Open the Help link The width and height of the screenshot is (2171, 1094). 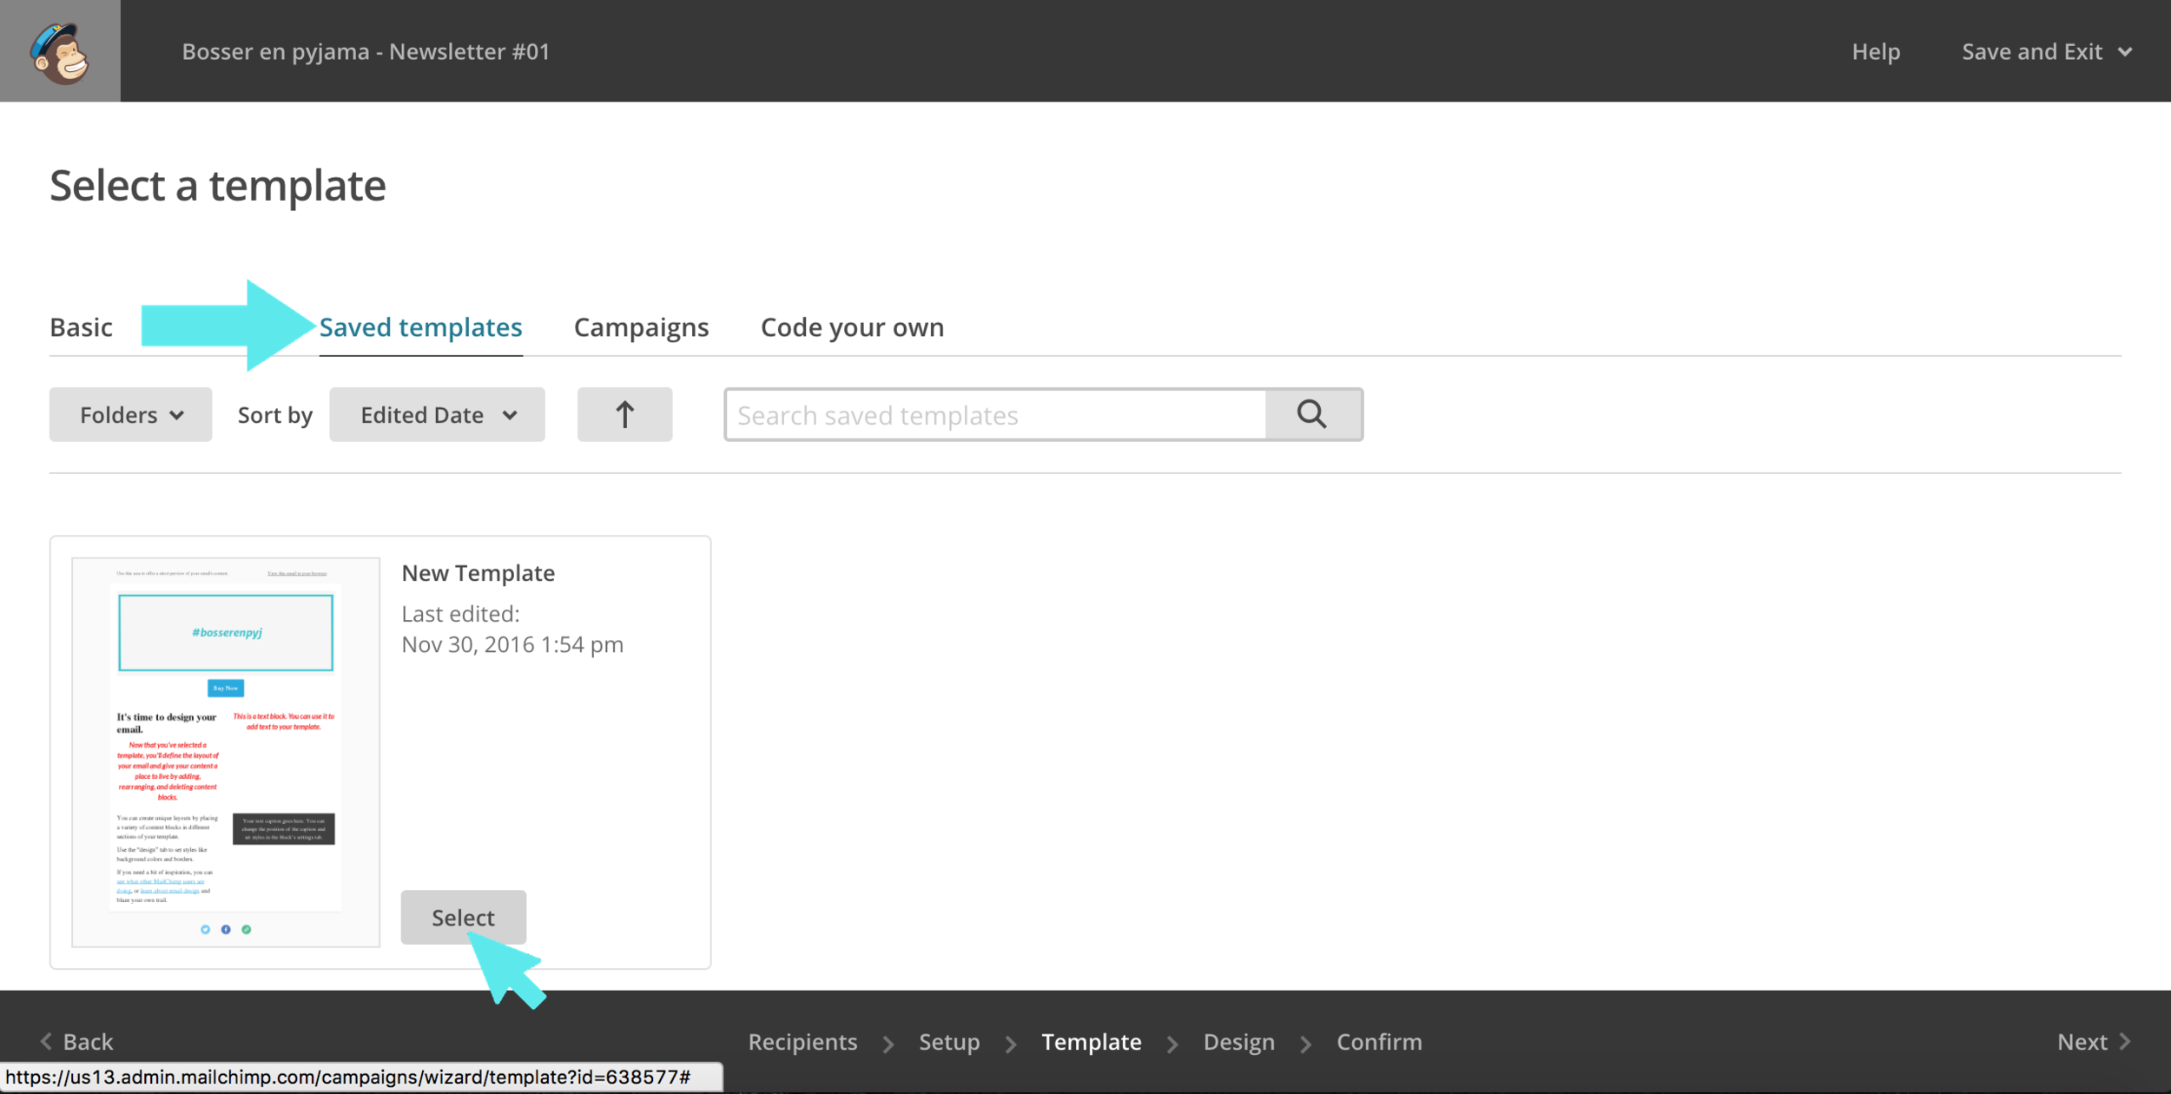1876,51
